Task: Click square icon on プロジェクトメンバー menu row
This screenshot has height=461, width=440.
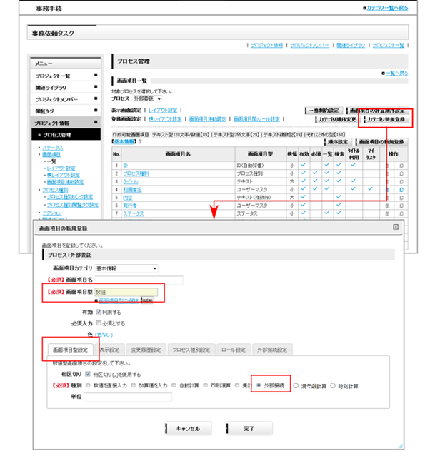Action: (96, 98)
